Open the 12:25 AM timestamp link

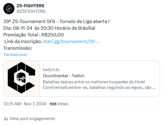click(x=12, y=104)
